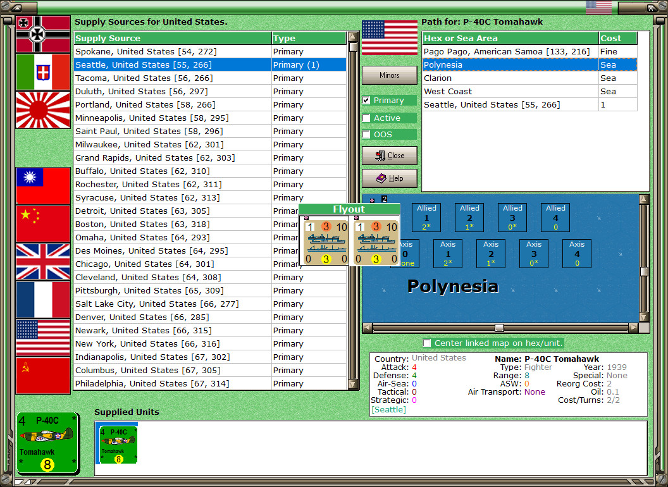Viewport: 668px width, 487px height.
Task: Select Polynesia row in path list
Action: (529, 65)
